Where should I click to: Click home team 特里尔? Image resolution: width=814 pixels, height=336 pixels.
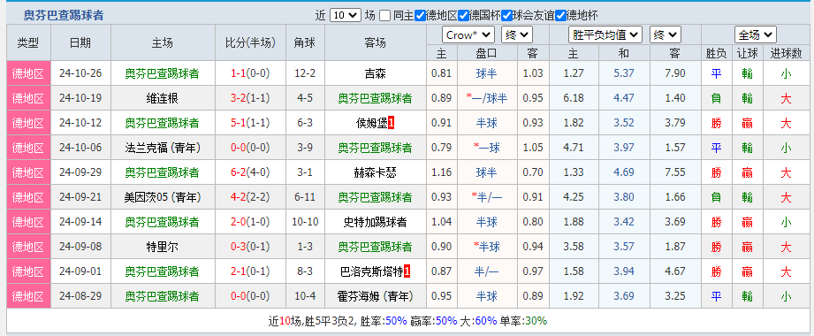[x=163, y=248]
